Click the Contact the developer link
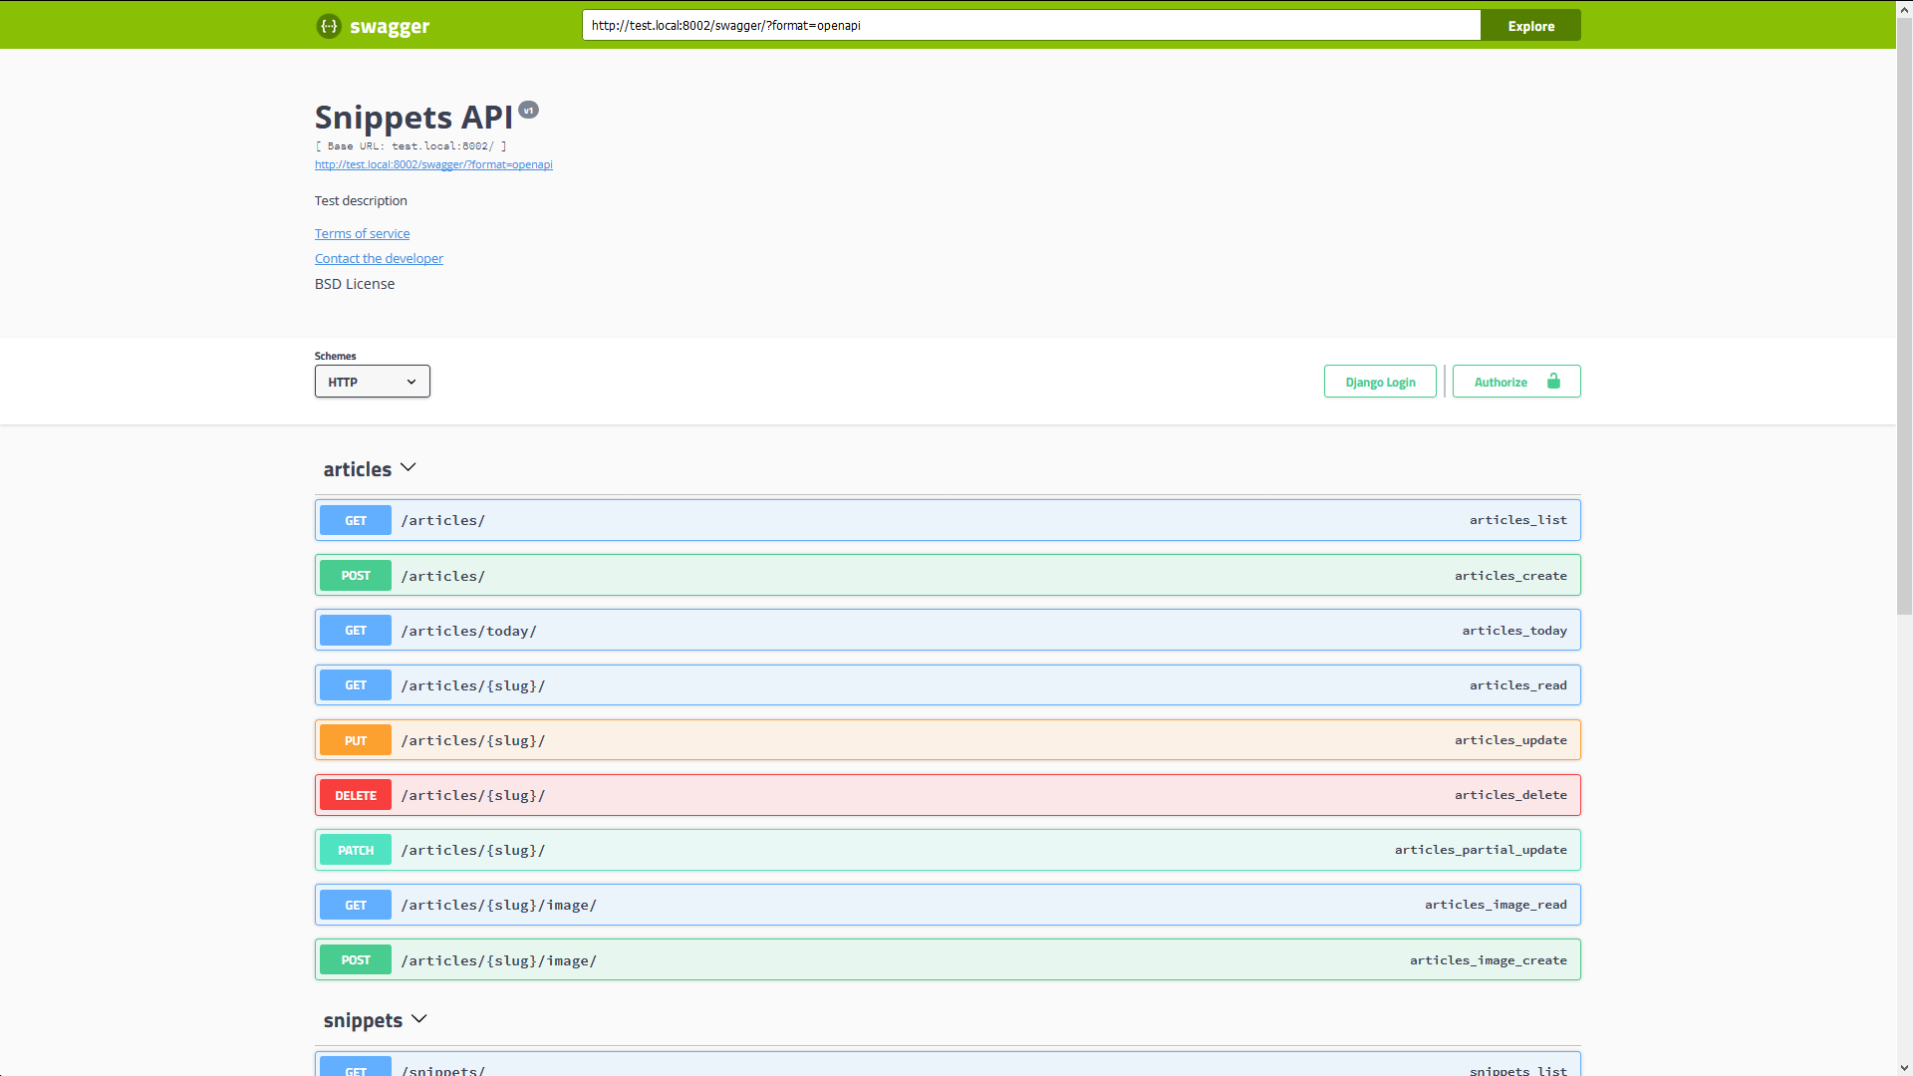Viewport: 1913px width, 1076px height. click(379, 257)
